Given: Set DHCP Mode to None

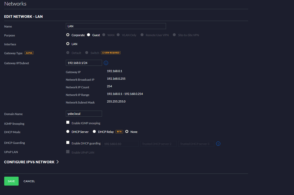Looking at the screenshot, I should [127, 132].
